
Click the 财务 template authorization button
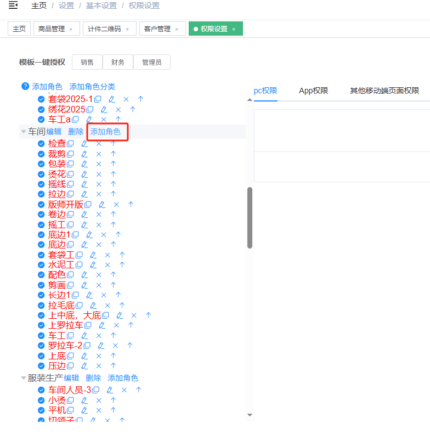pyautogui.click(x=118, y=63)
